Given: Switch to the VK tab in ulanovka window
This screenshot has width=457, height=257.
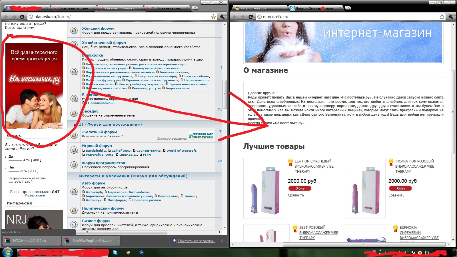Looking at the screenshot, I should pos(27,8).
